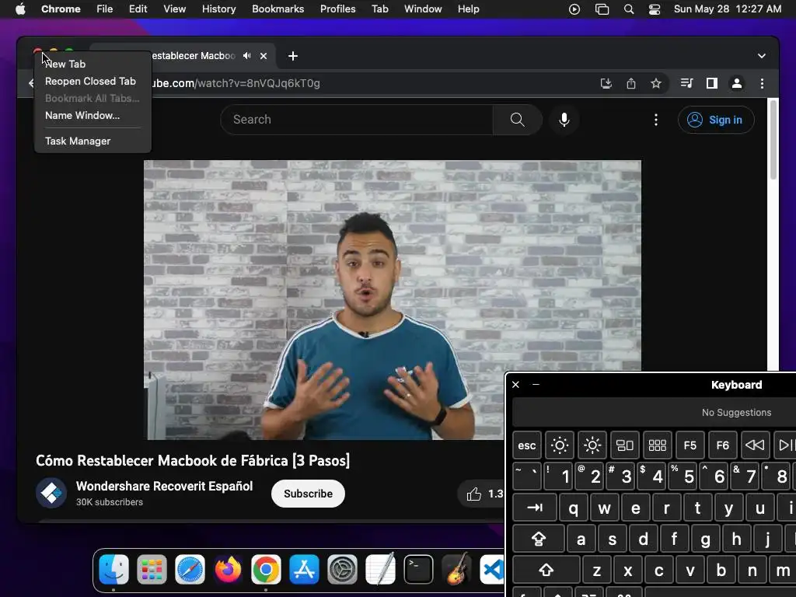Tap esc key on virtual keyboard
This screenshot has width=796, height=597.
pos(527,445)
